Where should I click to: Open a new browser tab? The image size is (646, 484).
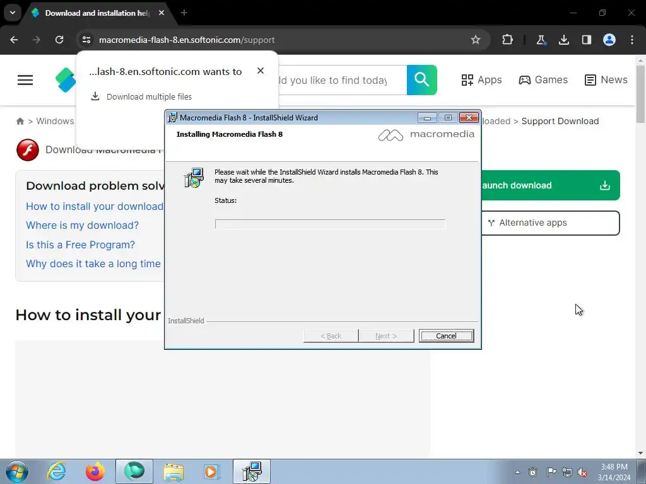pyautogui.click(x=184, y=13)
